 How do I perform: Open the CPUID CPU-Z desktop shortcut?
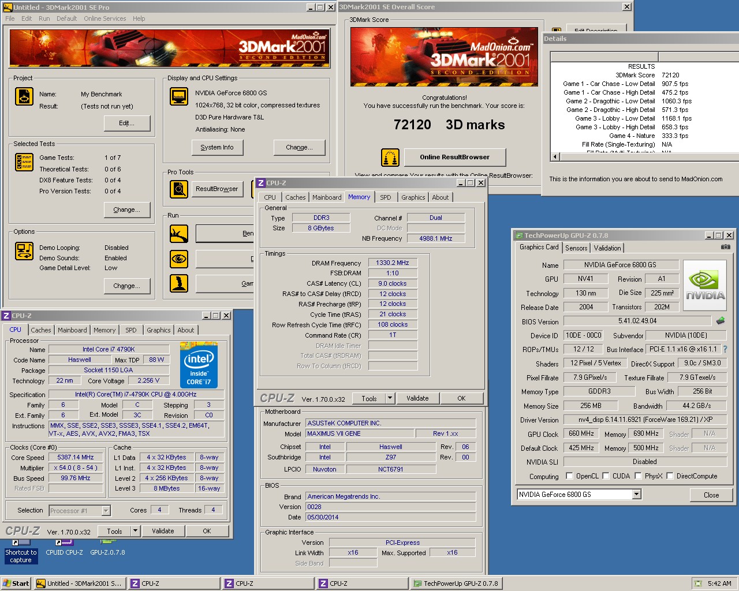click(64, 547)
